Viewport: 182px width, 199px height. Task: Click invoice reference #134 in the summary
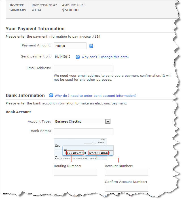tap(35, 10)
